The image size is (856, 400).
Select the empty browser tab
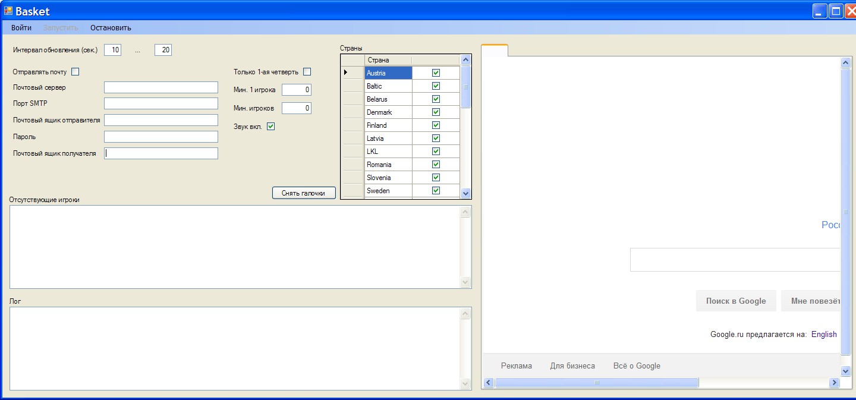point(495,51)
